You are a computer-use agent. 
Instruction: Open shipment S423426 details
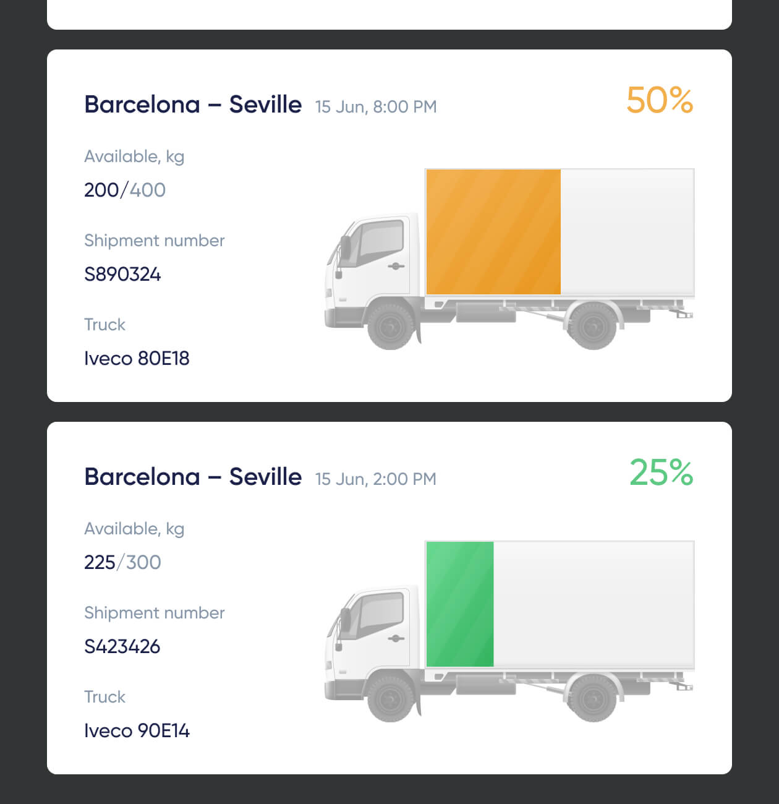(x=122, y=646)
